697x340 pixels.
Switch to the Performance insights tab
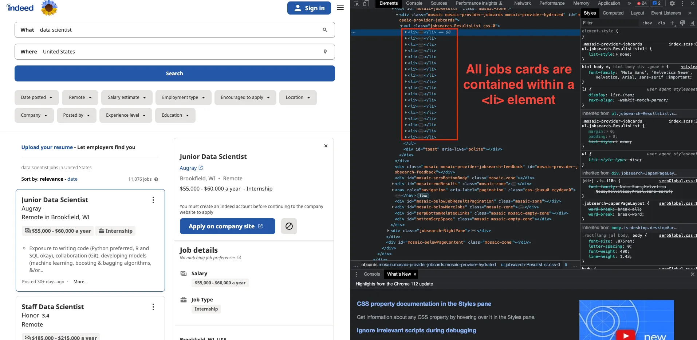[x=479, y=3]
